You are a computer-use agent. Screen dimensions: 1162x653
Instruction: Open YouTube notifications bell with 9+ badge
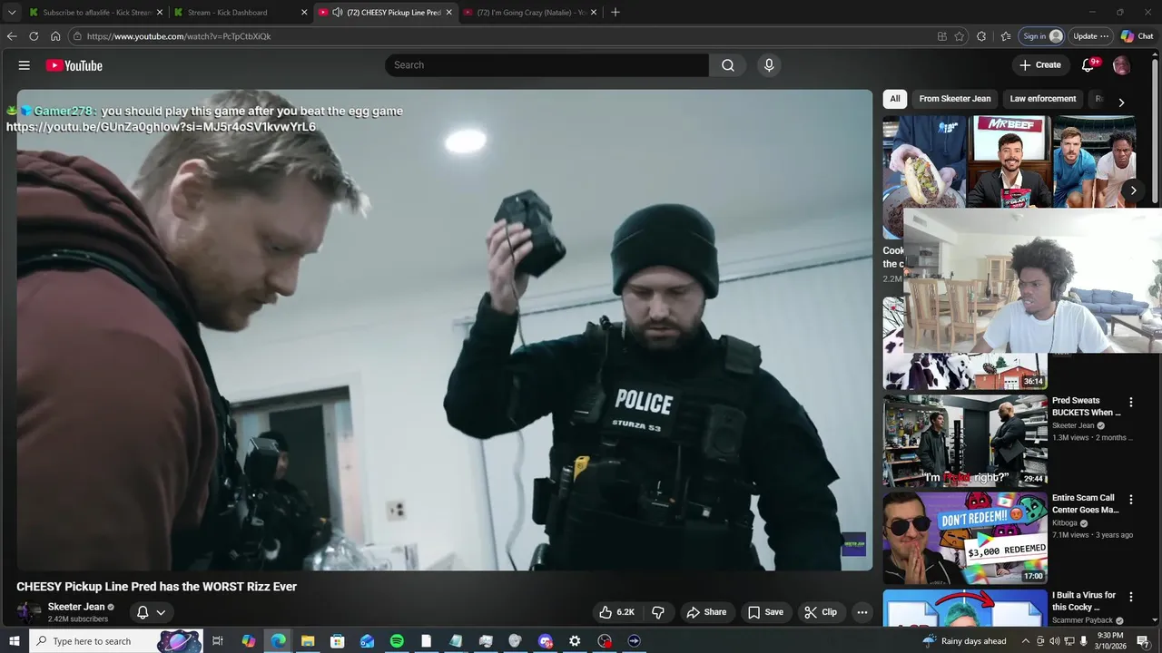(1088, 65)
